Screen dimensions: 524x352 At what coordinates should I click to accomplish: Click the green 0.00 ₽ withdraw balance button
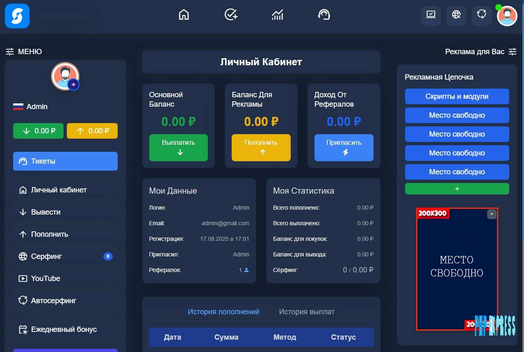pyautogui.click(x=38, y=131)
